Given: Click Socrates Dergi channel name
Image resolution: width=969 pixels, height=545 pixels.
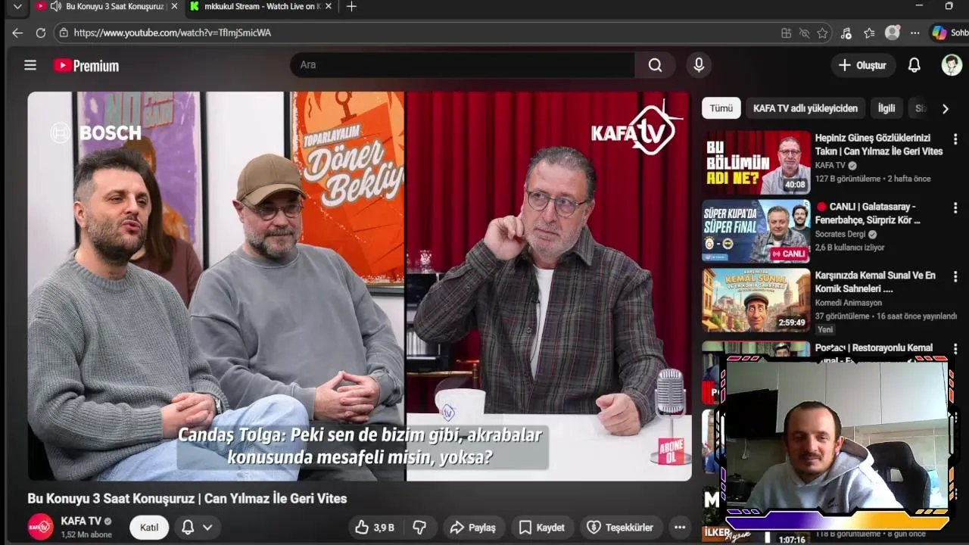Looking at the screenshot, I should (840, 234).
